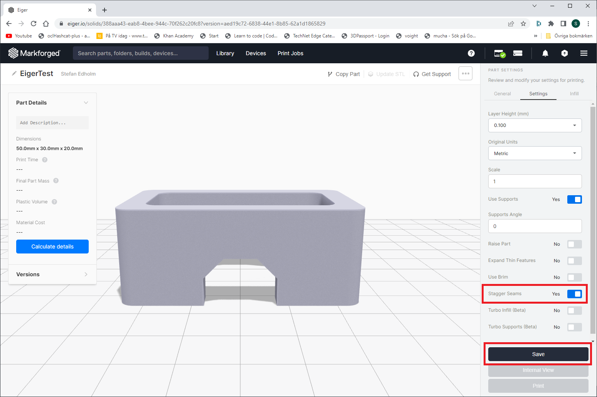This screenshot has width=597, height=397.
Task: Switch to the Infill tab
Action: tap(574, 94)
